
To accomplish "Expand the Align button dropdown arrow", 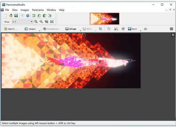I will tap(80, 31).
